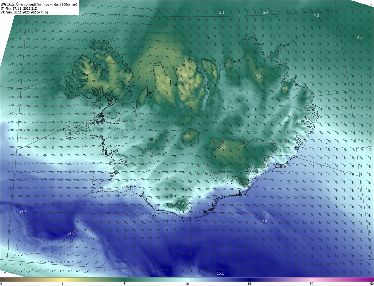Click the colorbar tick labeled 5
Image resolution: width=374 pixels, height=286 pixels.
pos(125,284)
